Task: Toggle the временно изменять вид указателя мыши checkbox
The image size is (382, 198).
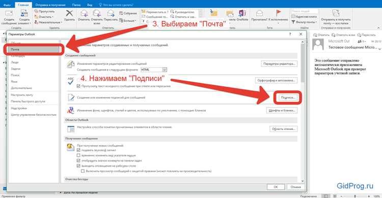Action: tap(78, 155)
